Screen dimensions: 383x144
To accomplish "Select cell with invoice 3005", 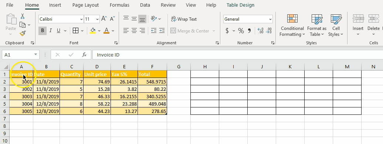I will tap(21, 111).
